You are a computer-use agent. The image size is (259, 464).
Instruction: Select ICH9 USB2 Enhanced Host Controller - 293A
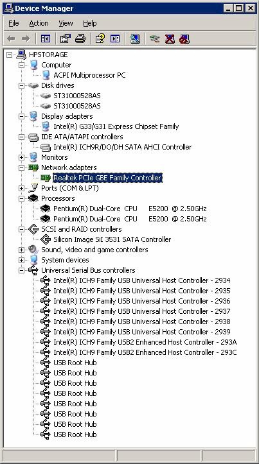point(145,342)
